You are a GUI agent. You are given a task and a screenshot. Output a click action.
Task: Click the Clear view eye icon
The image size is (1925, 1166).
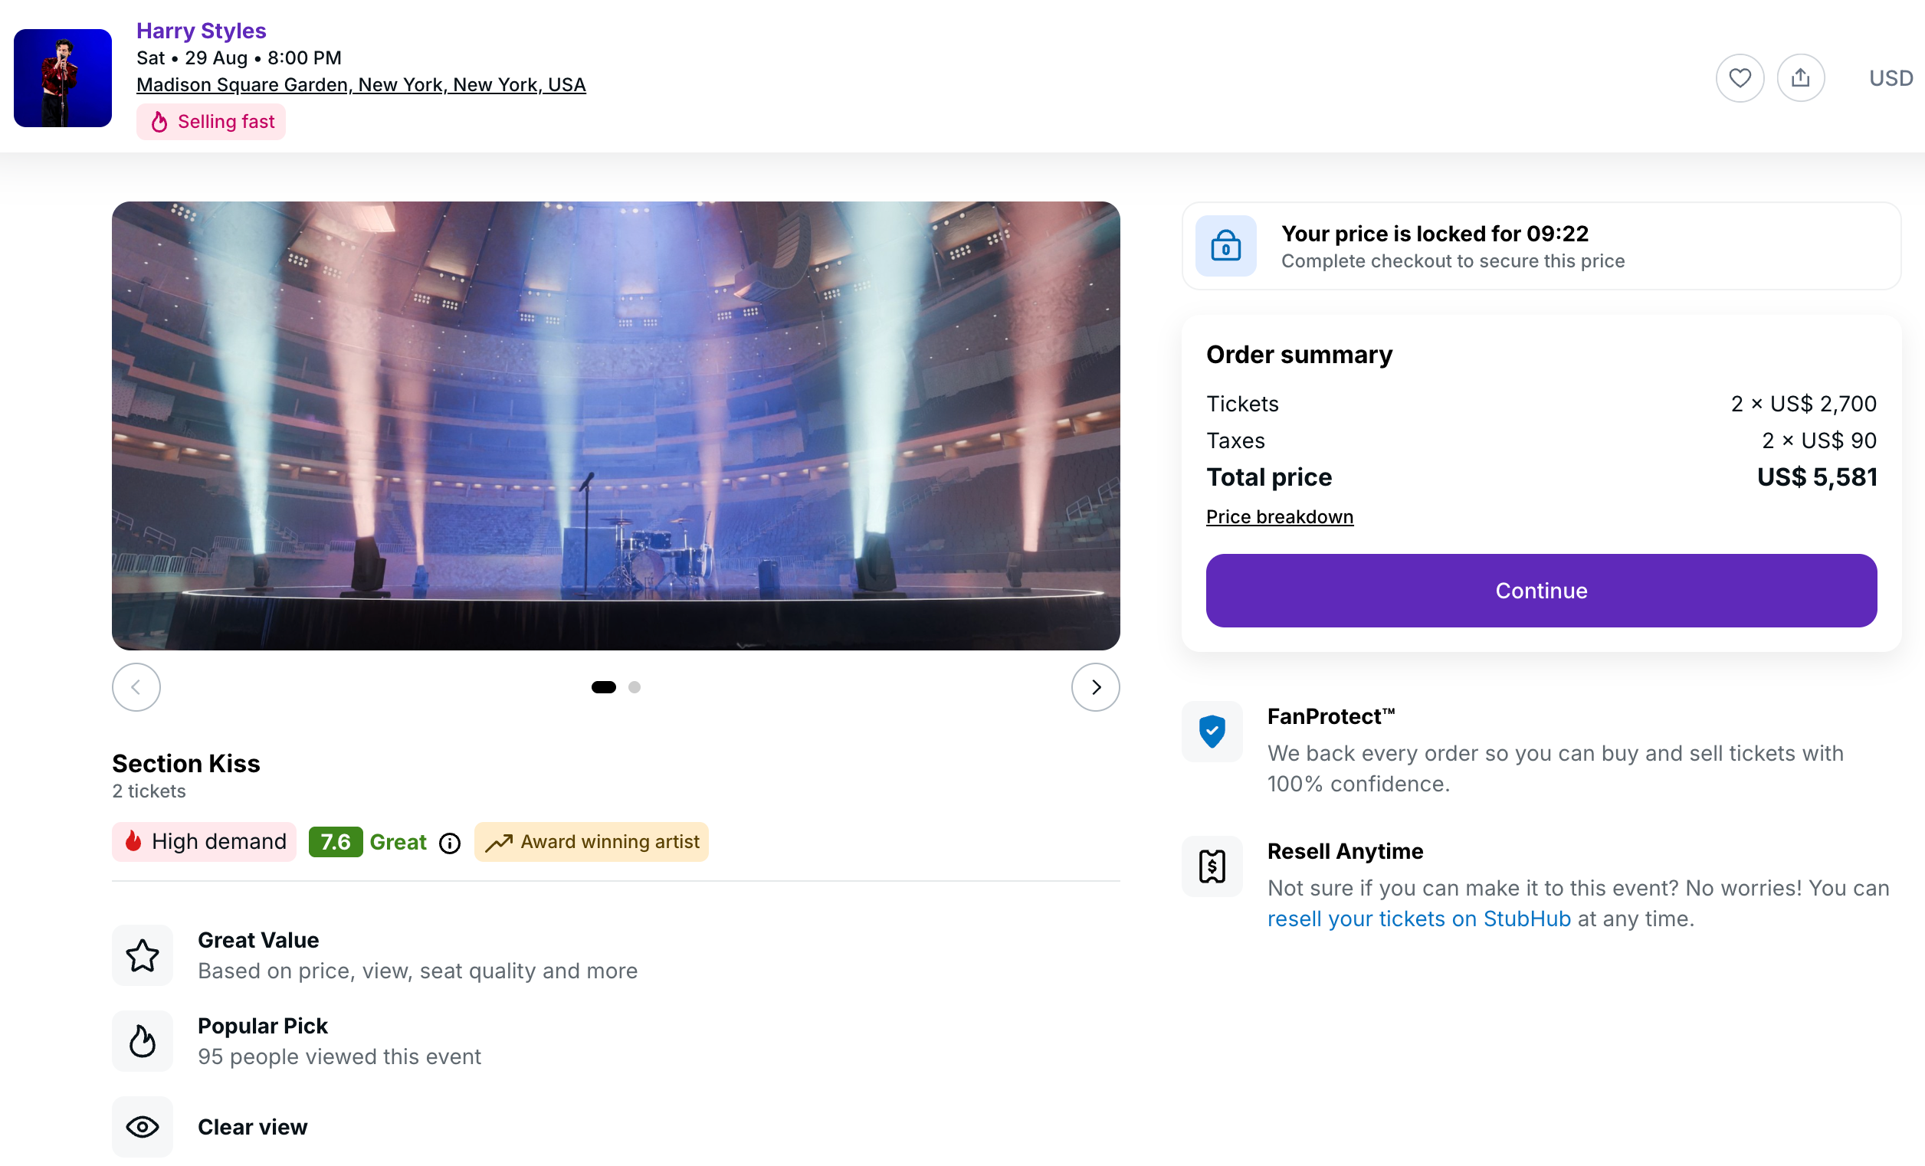[x=143, y=1128]
